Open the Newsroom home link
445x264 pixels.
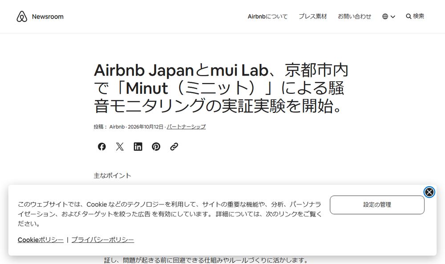pos(48,17)
